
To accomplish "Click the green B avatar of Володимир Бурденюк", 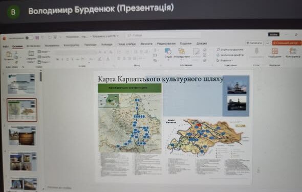I will [x=13, y=12].
